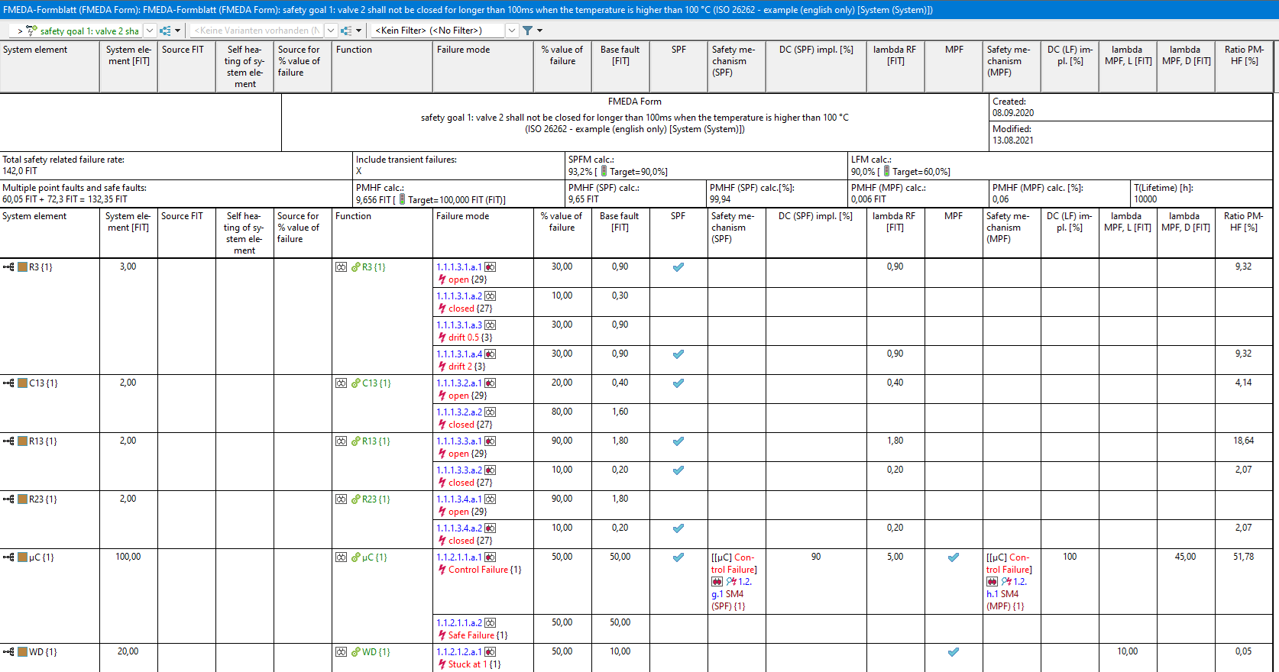Open the safety goal selection dropdown
1279x672 pixels.
pos(150,31)
